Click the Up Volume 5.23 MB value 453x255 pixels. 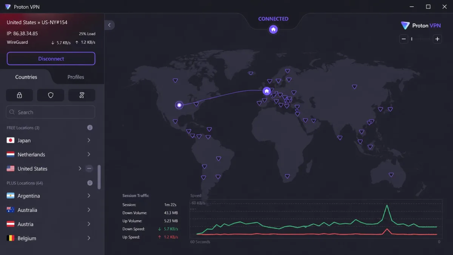point(171,221)
